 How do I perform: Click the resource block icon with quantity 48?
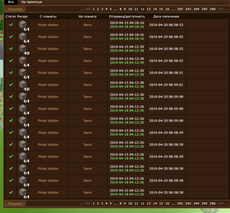(x=23, y=85)
